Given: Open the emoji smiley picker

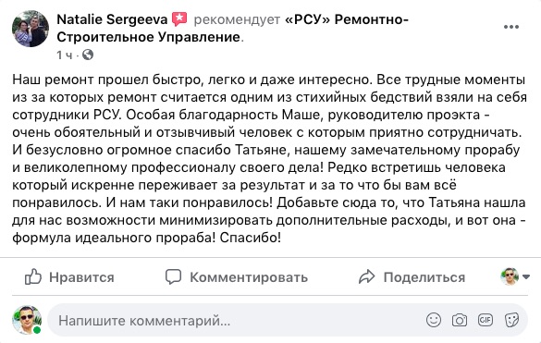Looking at the screenshot, I should [x=434, y=320].
